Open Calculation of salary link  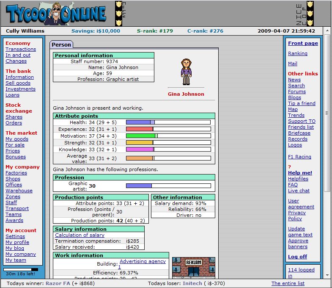[80, 235]
